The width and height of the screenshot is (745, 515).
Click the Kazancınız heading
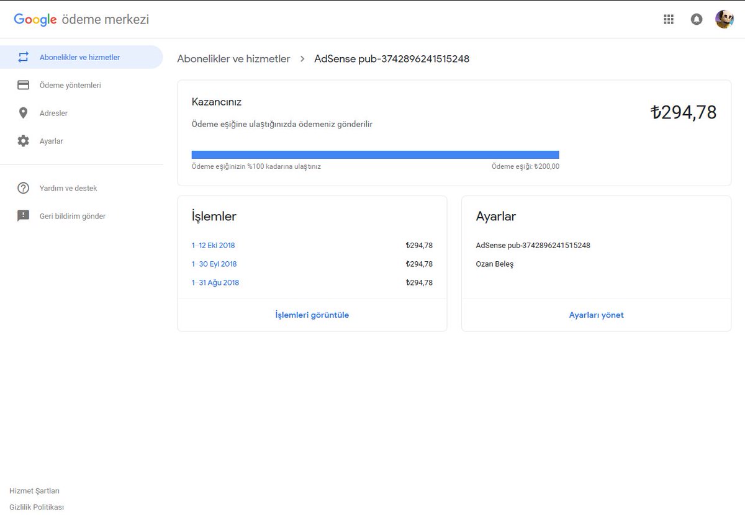[x=217, y=102]
